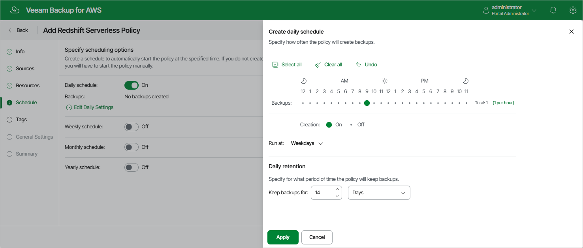Enable the Yearly schedule switch
The width and height of the screenshot is (583, 248).
132,167
